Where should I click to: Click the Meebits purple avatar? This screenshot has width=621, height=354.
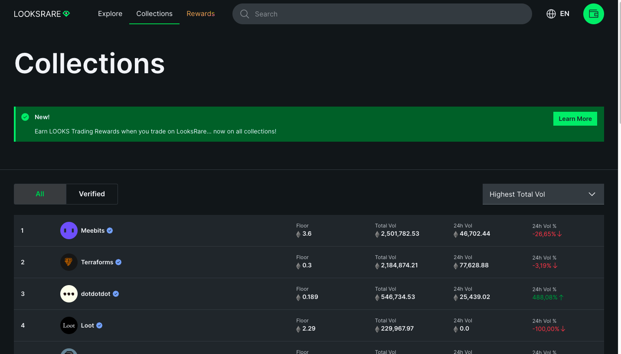(69, 231)
